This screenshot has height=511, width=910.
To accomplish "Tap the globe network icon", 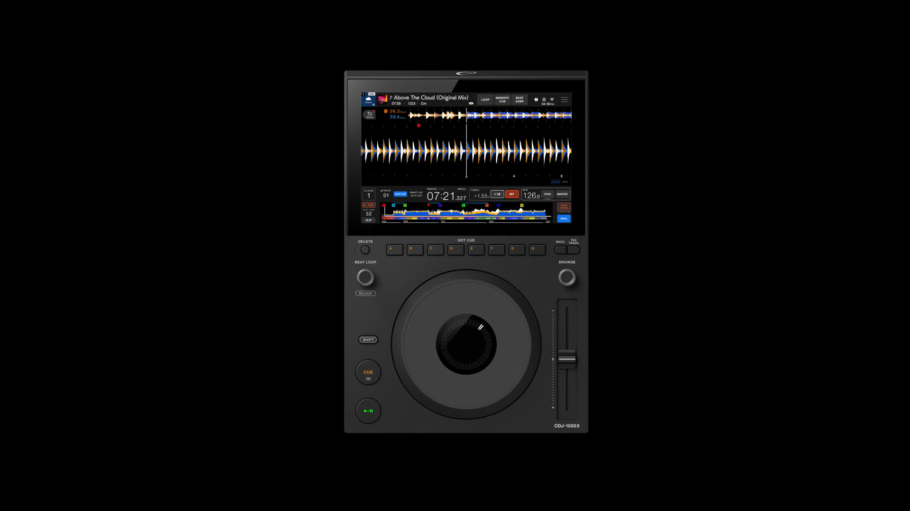I will point(544,99).
